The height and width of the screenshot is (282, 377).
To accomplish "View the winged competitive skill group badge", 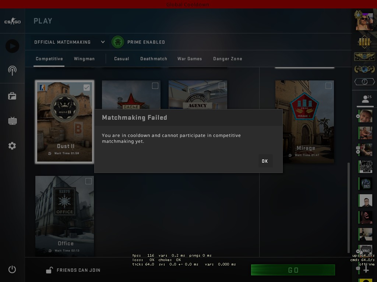I will pyautogui.click(x=364, y=57).
